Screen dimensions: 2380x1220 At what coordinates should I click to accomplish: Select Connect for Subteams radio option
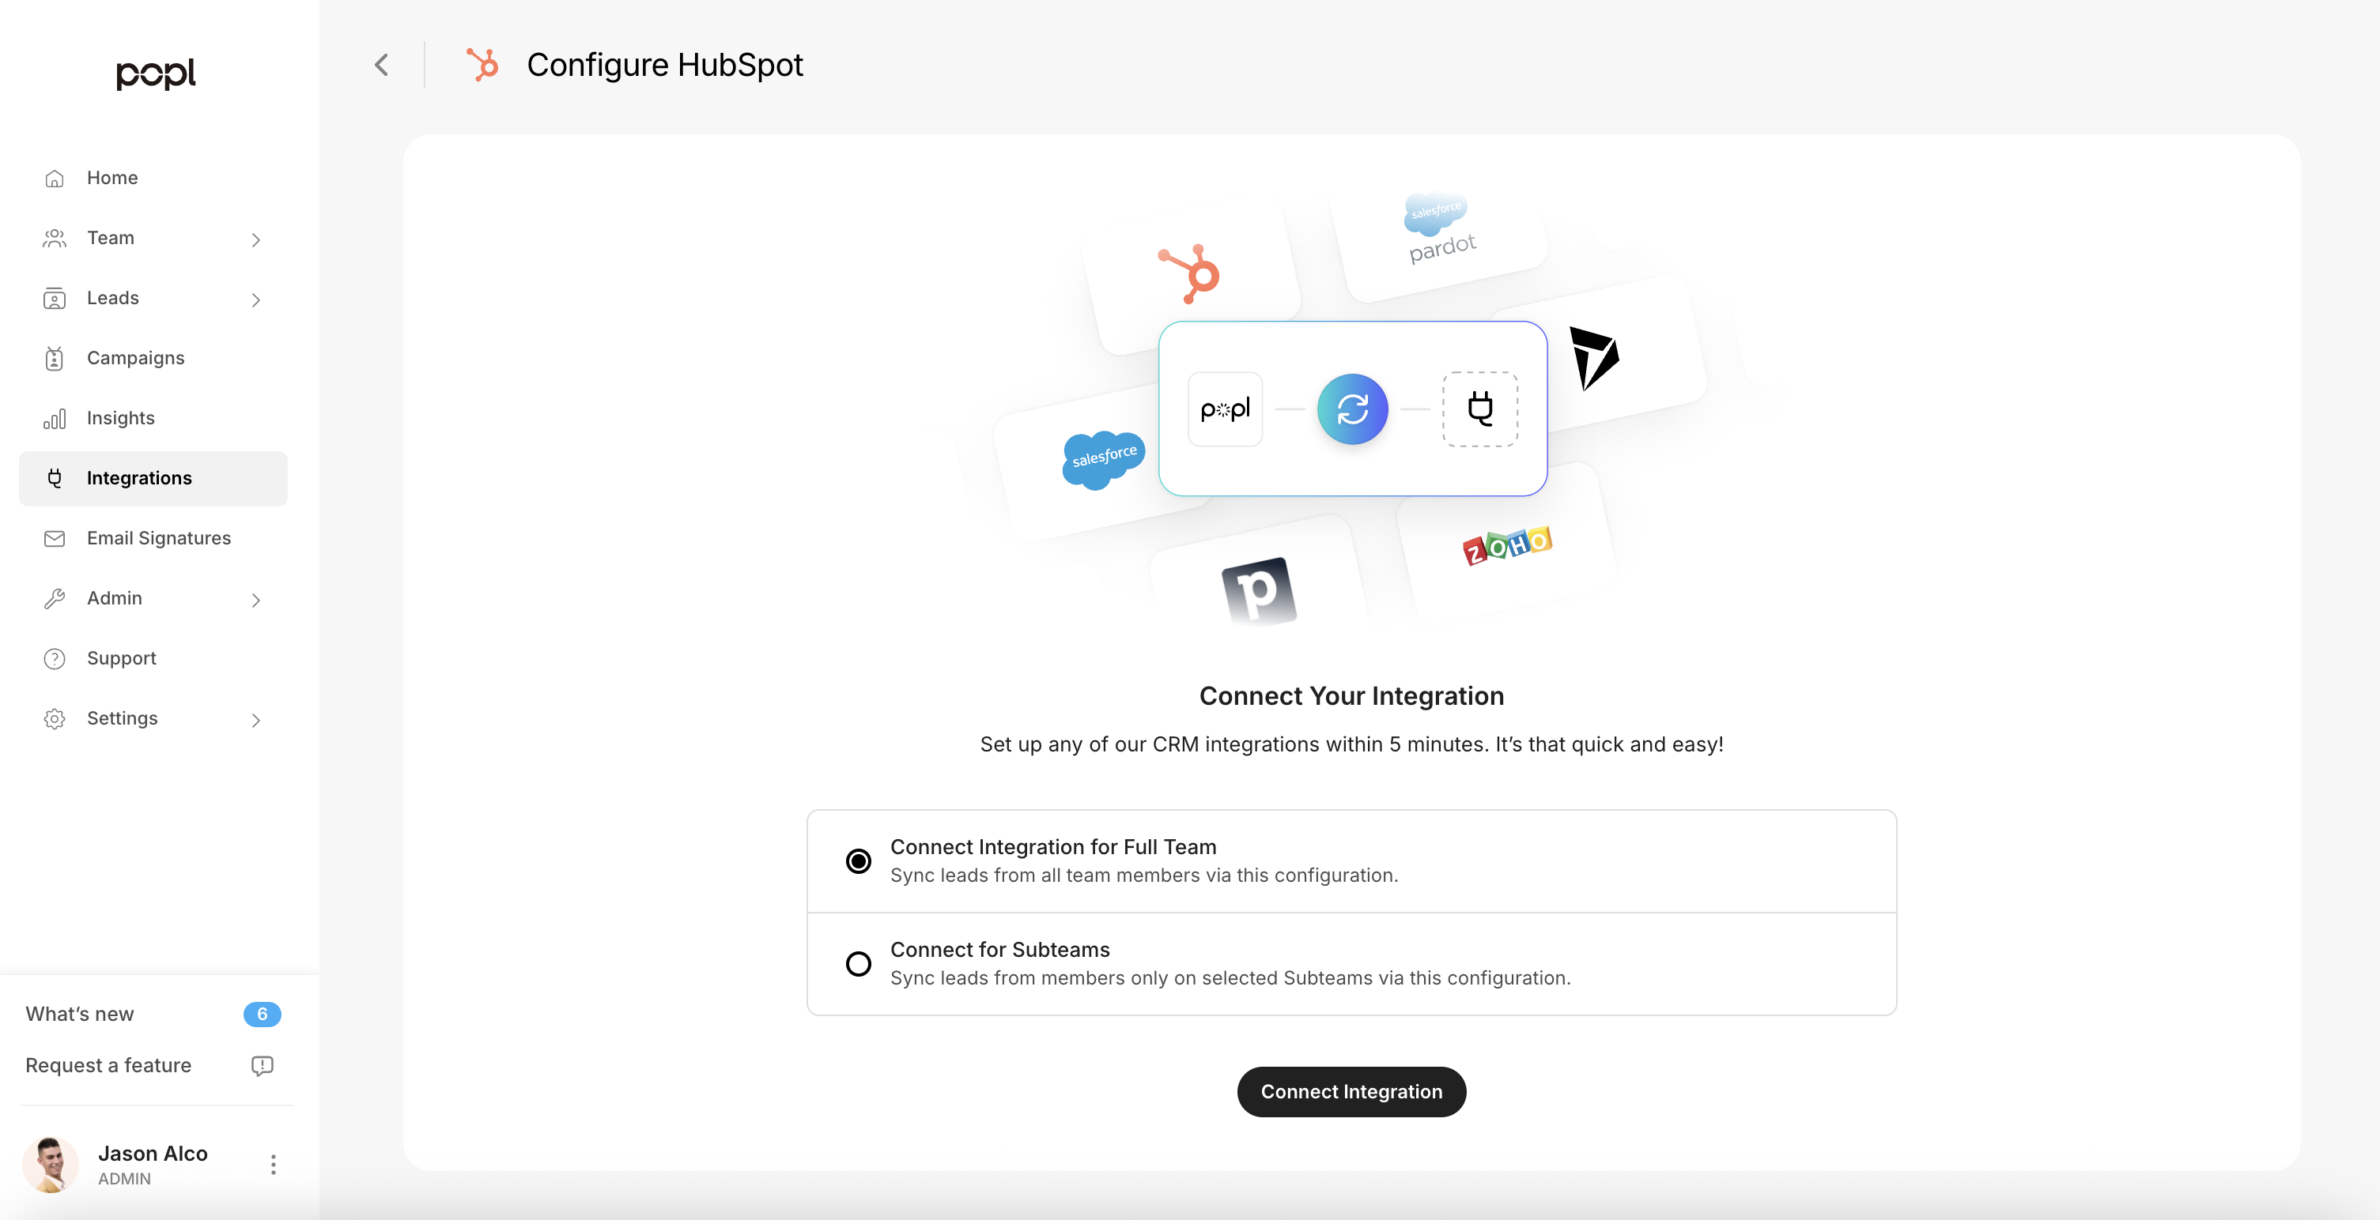coord(859,963)
